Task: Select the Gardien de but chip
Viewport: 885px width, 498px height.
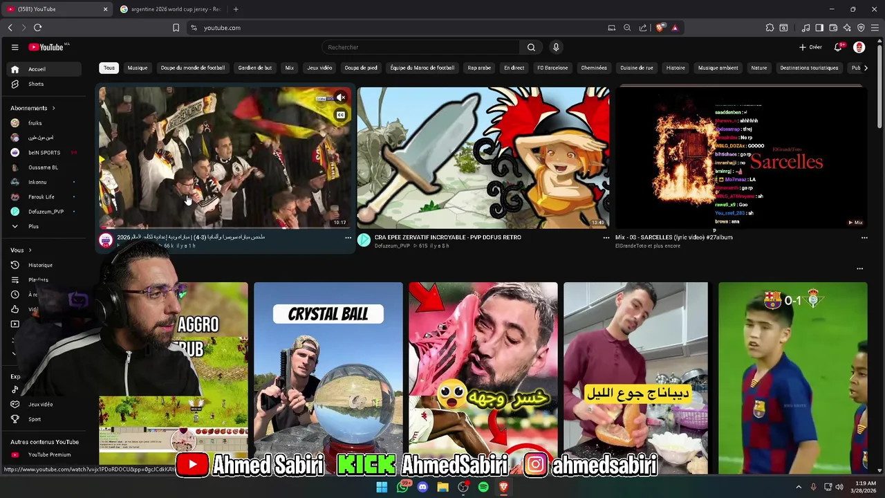Action: tap(255, 68)
